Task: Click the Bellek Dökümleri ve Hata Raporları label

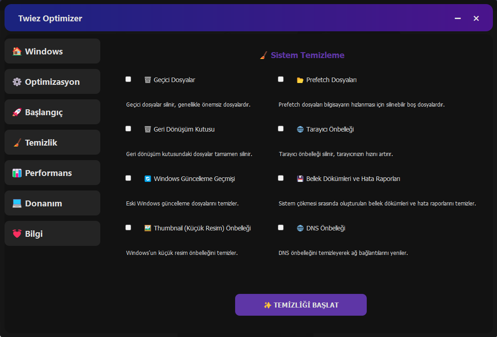Action: pos(353,179)
